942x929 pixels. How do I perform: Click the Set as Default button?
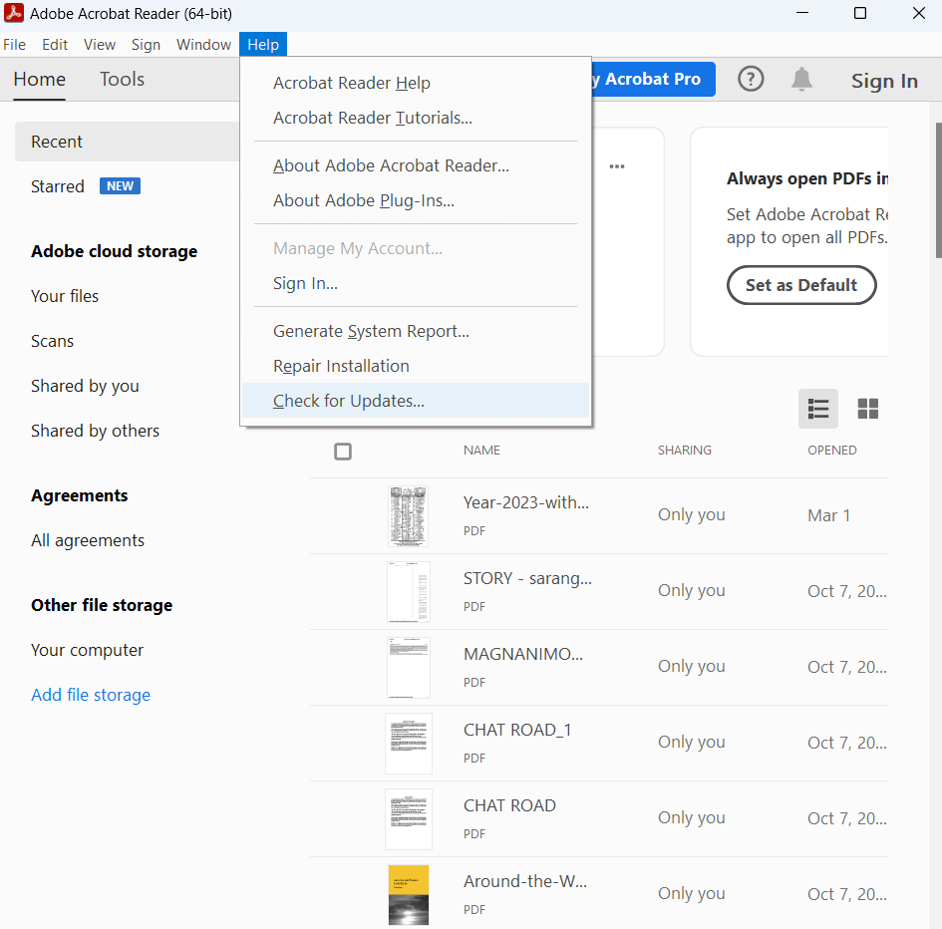tap(801, 285)
